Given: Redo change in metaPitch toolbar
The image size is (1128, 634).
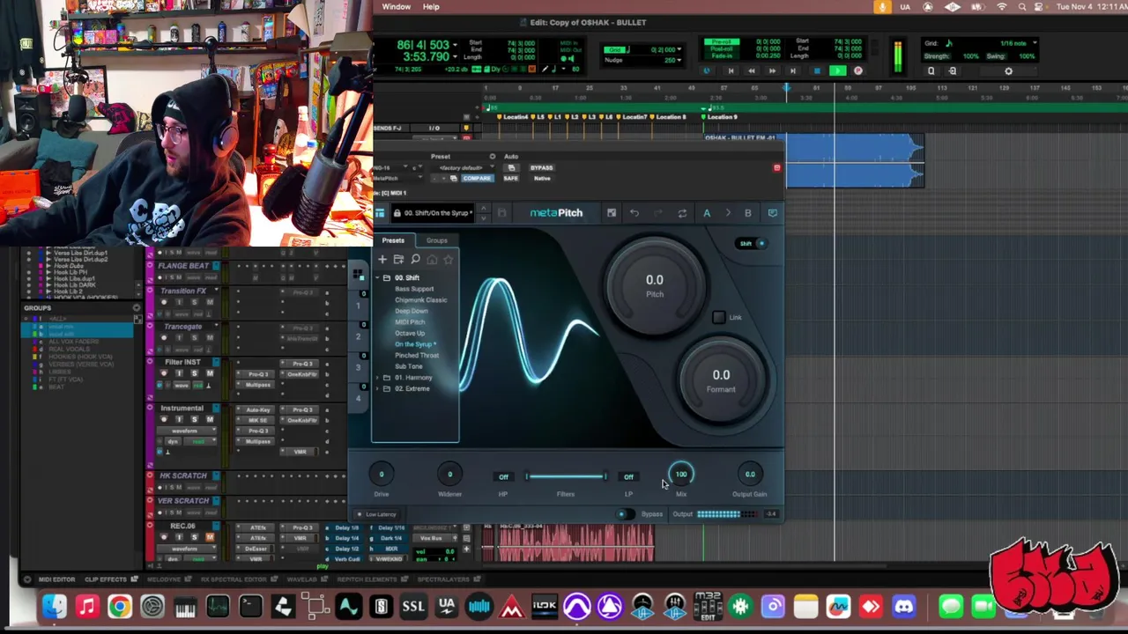Looking at the screenshot, I should [657, 213].
